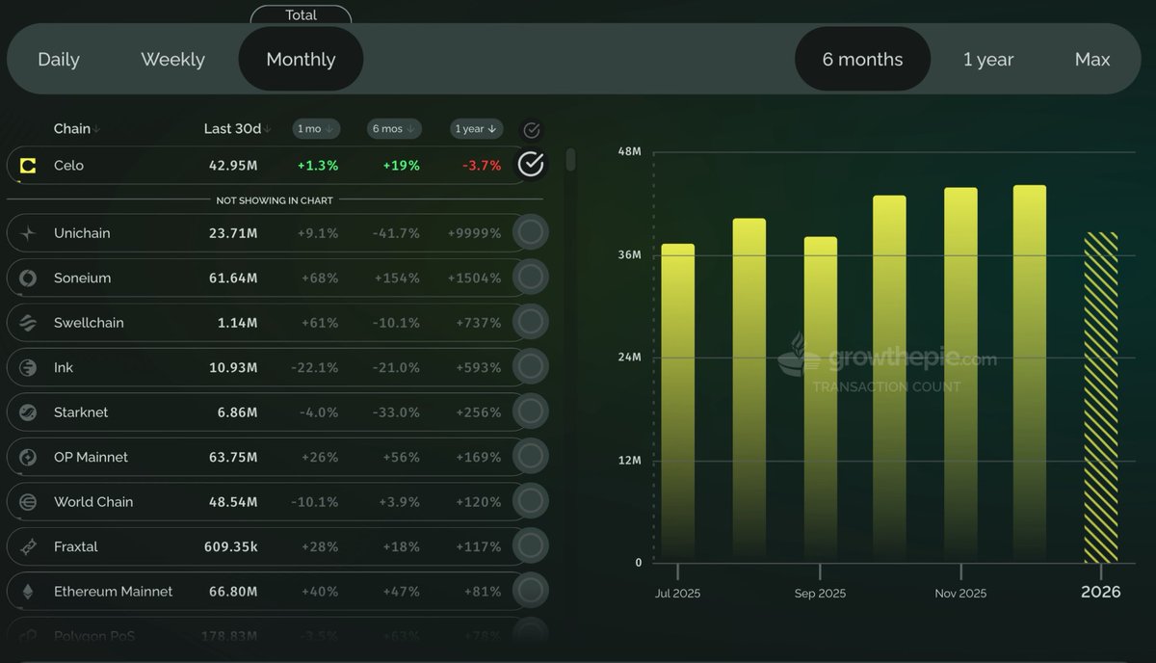This screenshot has height=663, width=1156.
Task: Enable OP Mainnet in the chart
Action: [531, 457]
